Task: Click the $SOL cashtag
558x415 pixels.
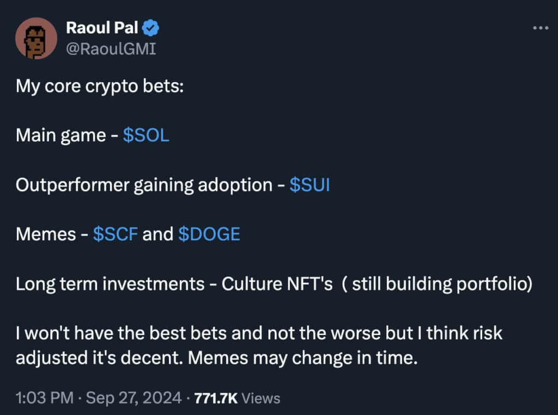Action: pos(146,135)
